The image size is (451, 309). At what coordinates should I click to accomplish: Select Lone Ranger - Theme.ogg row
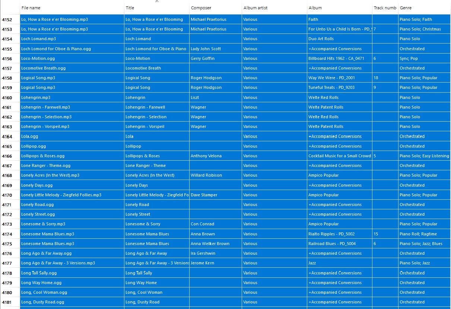46,166
